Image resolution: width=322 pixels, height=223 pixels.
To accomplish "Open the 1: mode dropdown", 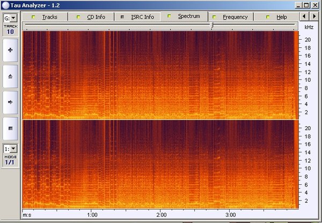I will click(13, 149).
